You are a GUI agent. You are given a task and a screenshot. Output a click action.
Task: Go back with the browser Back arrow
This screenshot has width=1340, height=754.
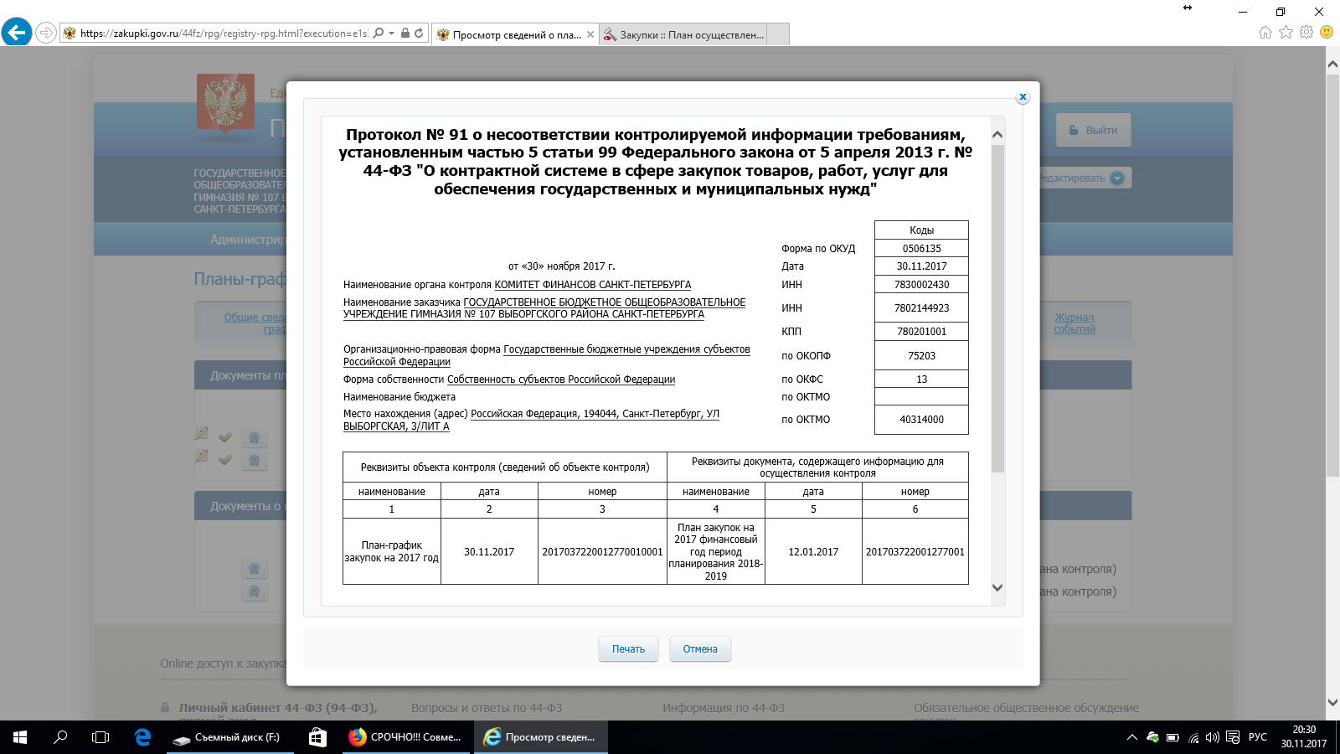17,33
